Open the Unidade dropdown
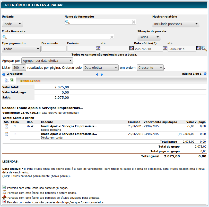Image resolution: width=209 pixels, height=207 pixels. [x=12, y=24]
